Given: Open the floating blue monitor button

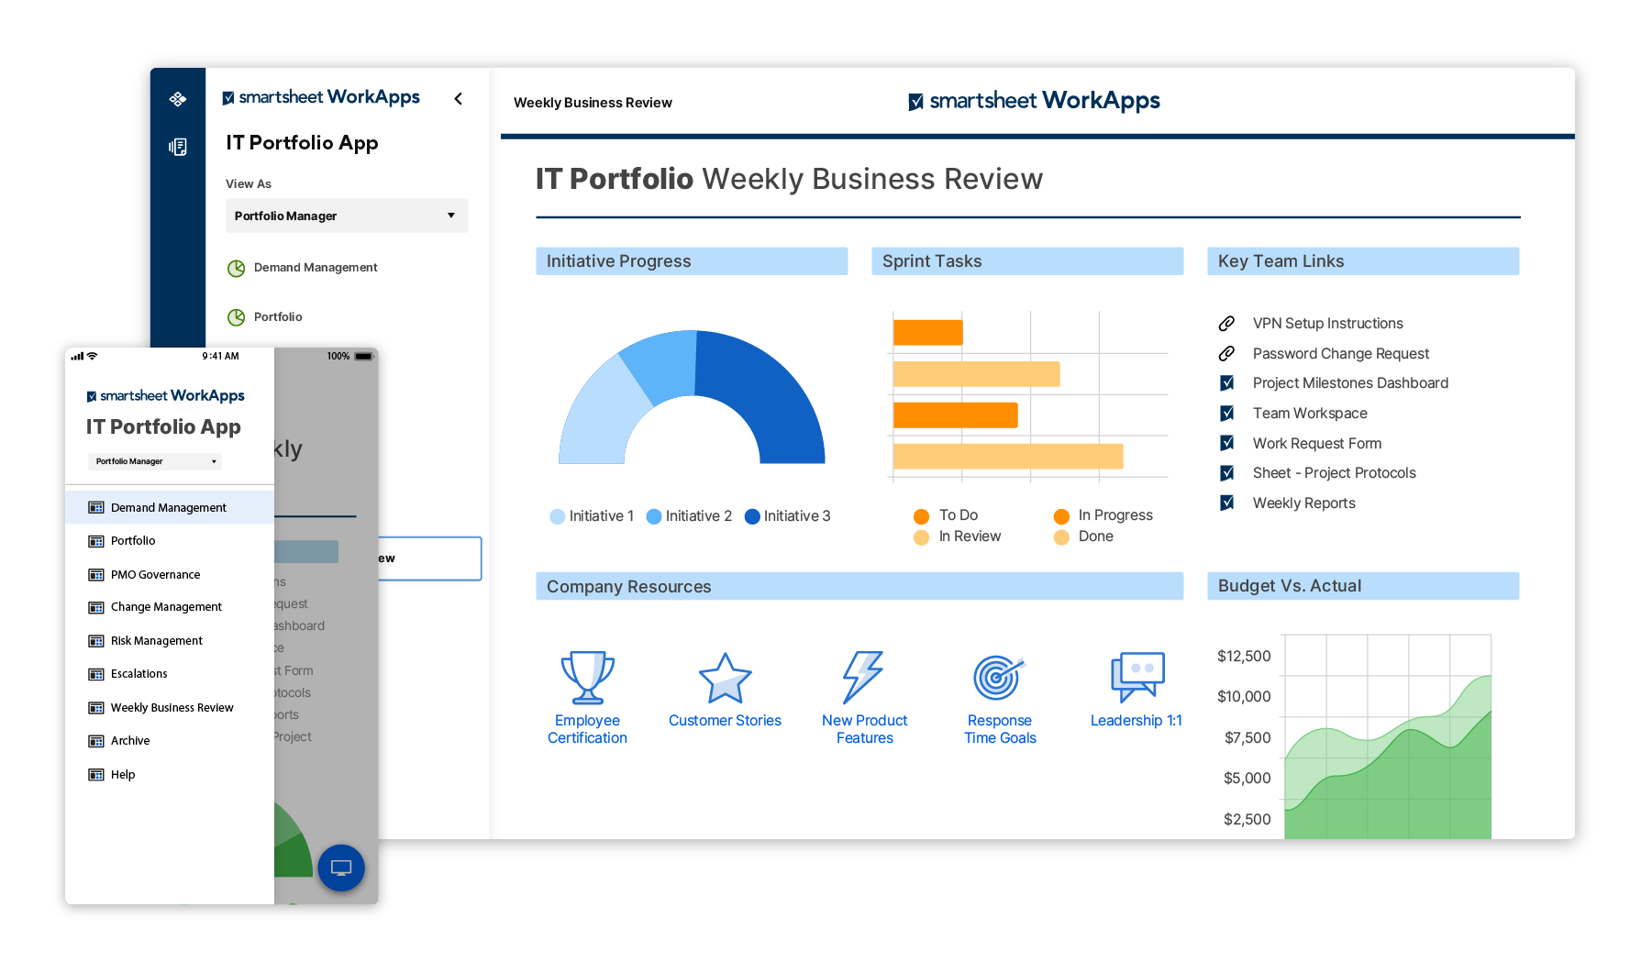Looking at the screenshot, I should click(340, 868).
